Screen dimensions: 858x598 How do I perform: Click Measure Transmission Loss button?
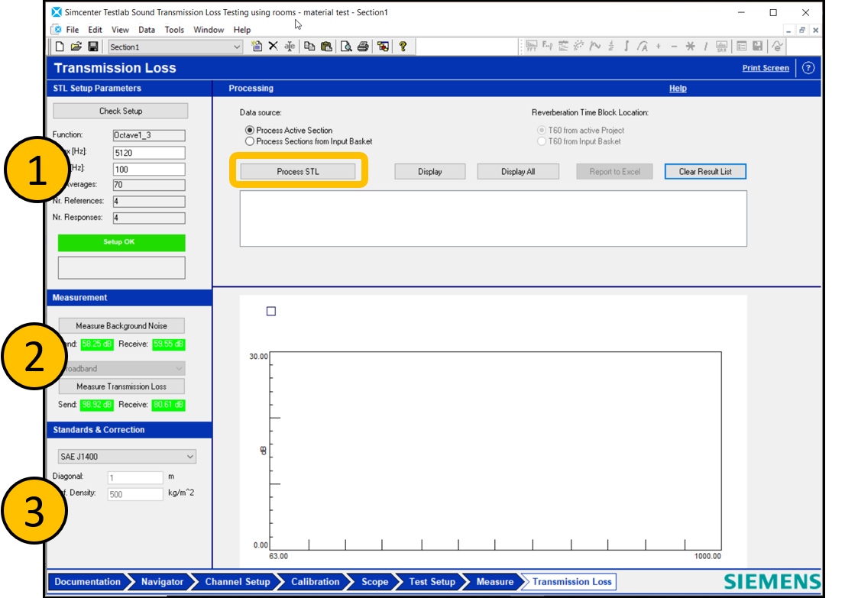coord(121,386)
